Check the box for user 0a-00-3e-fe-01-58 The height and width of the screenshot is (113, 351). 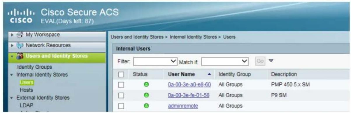121,95
